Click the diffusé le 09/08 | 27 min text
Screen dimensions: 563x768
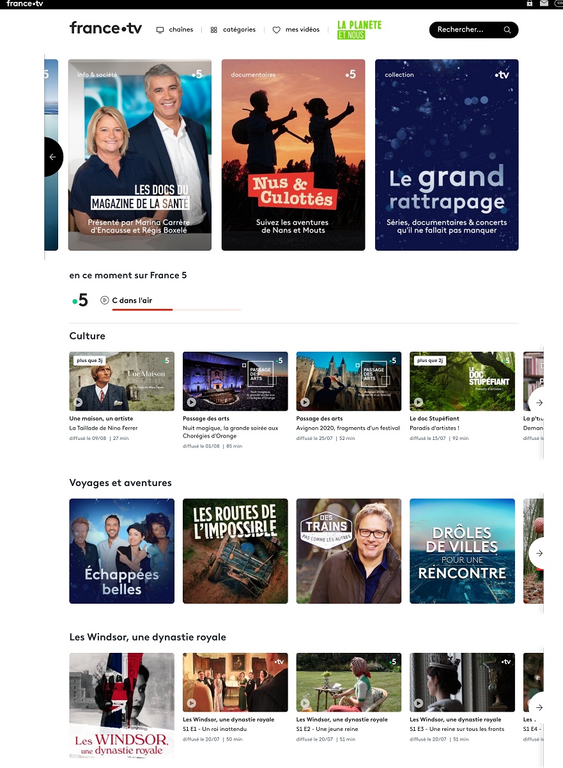click(99, 438)
